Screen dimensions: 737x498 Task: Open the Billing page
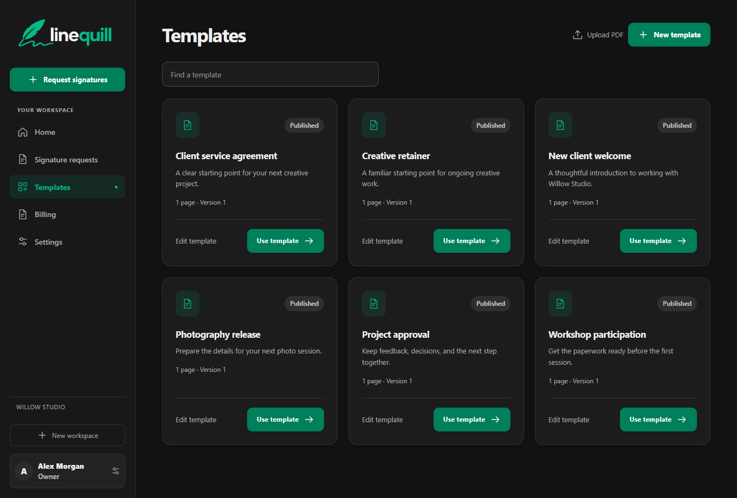coord(67,214)
